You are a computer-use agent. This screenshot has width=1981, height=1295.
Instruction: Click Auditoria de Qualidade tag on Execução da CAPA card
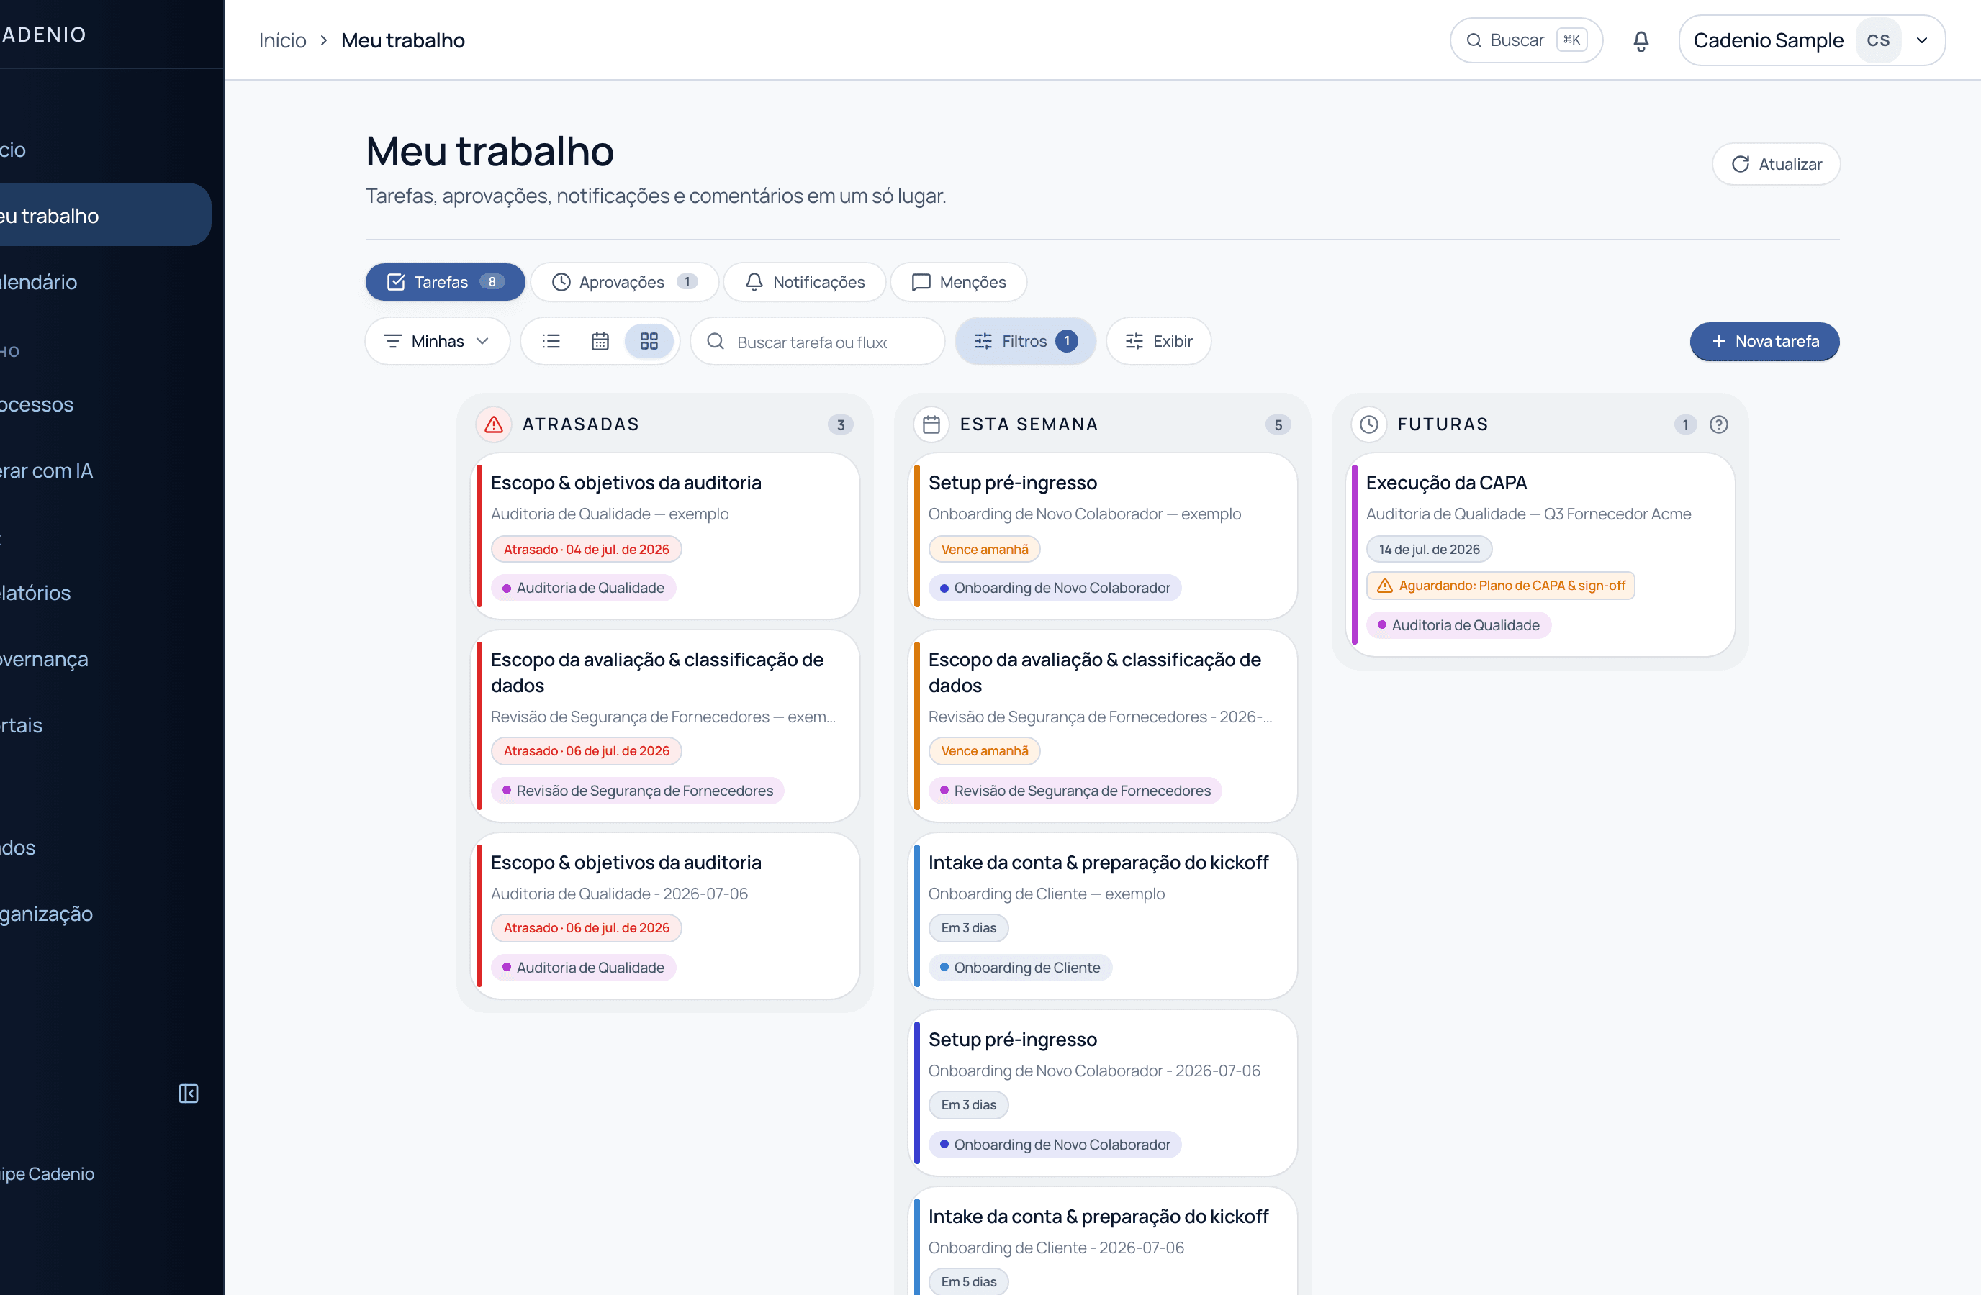click(x=1458, y=624)
